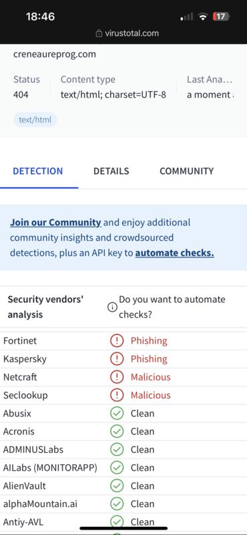Tap the 18:46 clock
The height and width of the screenshot is (535, 247).
(40, 16)
